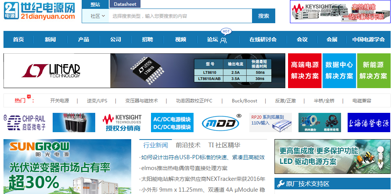Image resolution: width=391 pixels, height=194 pixels.
Task: Open 会议 in the navigation bar
Action: 302,39
